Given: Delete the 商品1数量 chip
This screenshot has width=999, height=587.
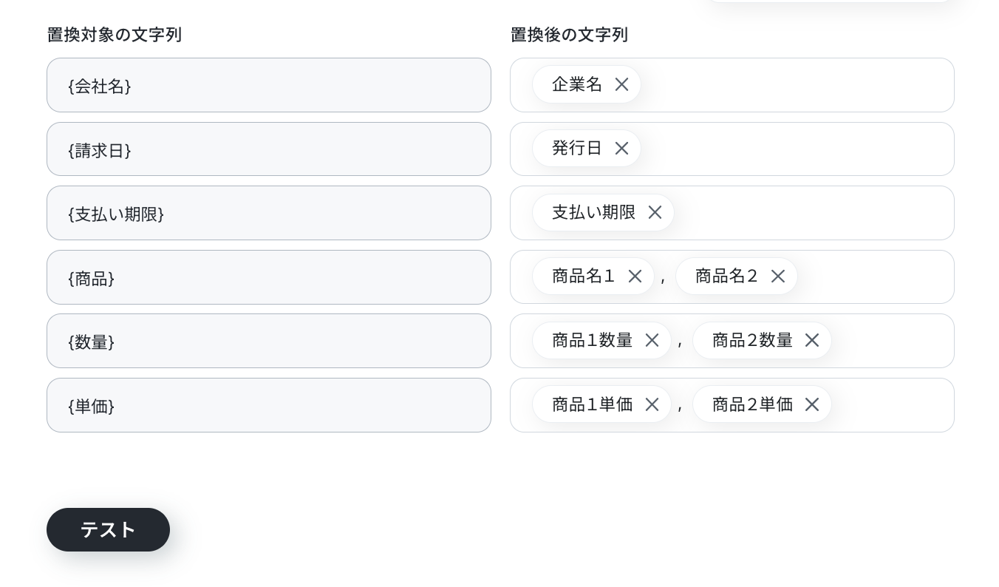Looking at the screenshot, I should point(652,341).
